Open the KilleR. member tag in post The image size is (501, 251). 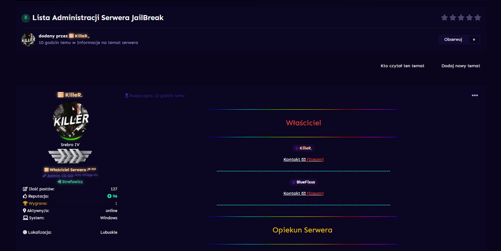[303, 148]
